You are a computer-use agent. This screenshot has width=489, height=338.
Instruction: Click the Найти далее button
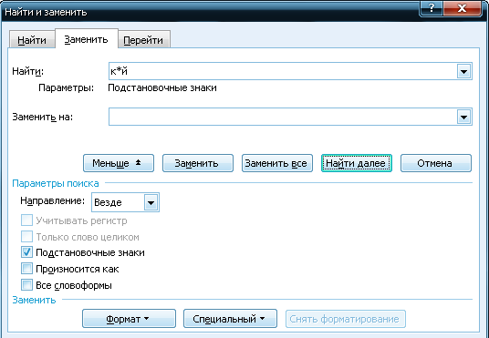[x=357, y=163]
